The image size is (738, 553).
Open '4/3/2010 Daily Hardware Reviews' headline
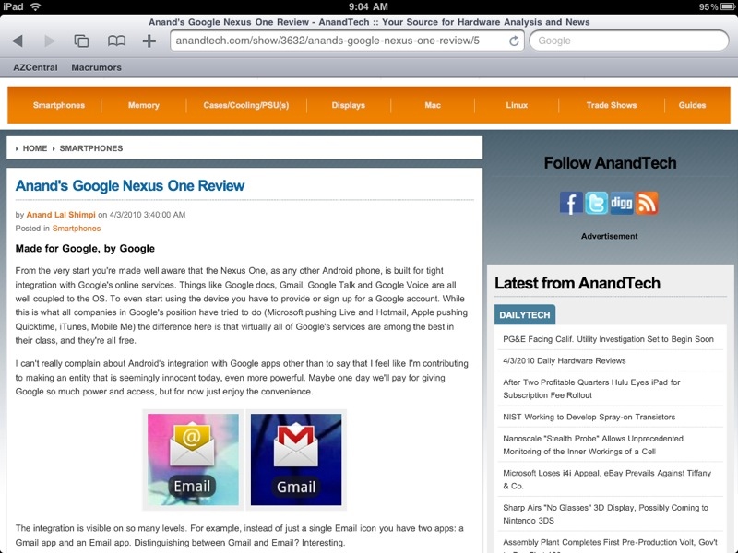565,360
